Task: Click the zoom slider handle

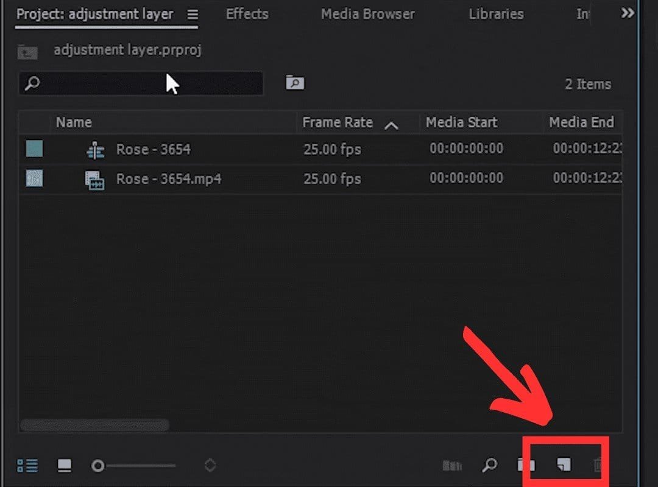Action: tap(97, 466)
